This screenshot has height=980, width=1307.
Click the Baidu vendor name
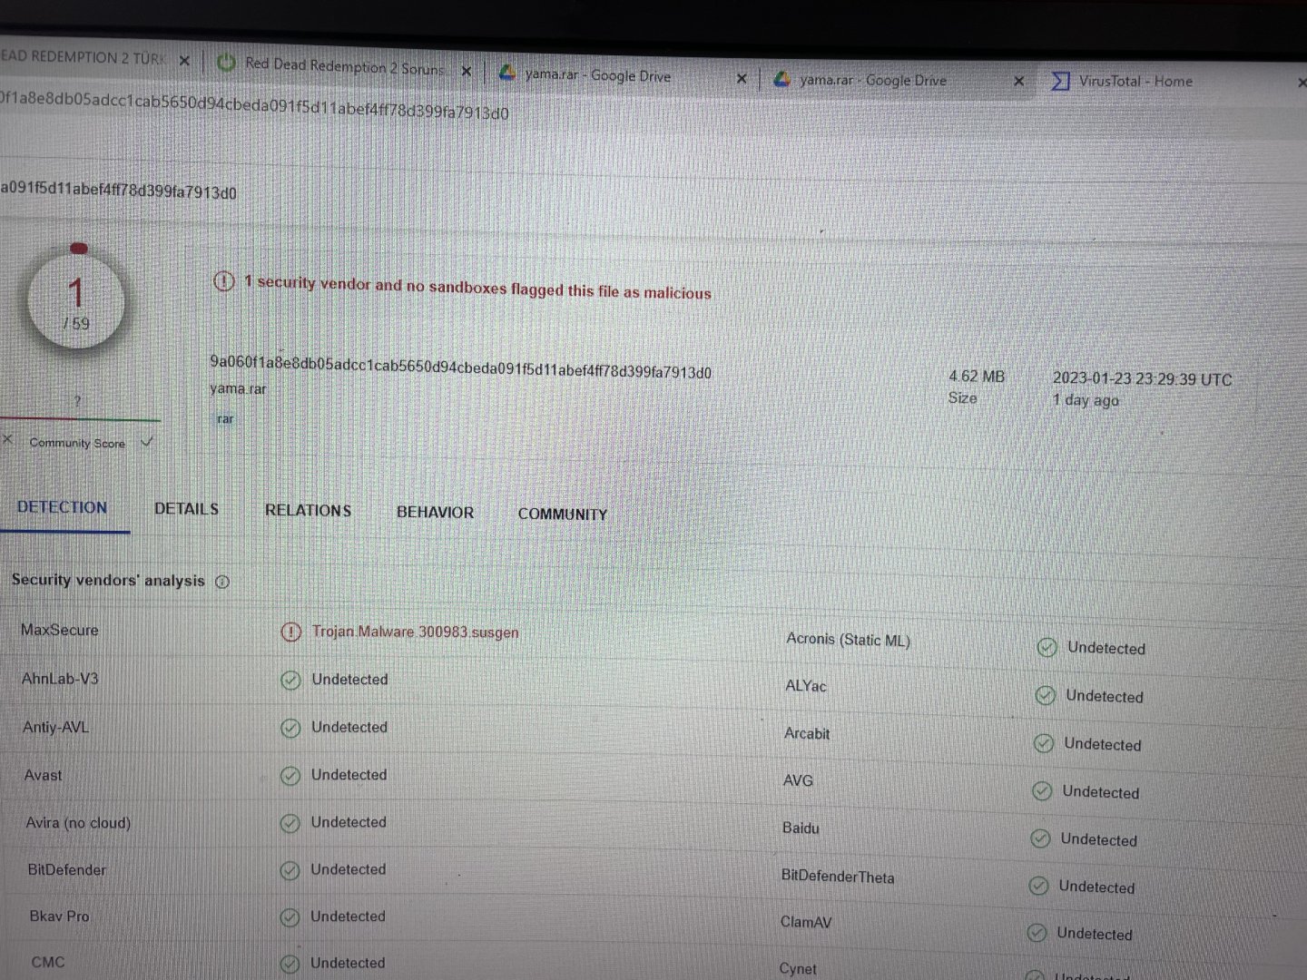801,828
